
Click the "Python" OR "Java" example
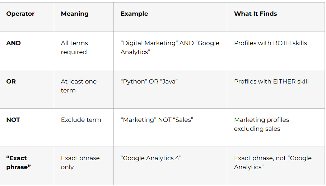[149, 81]
